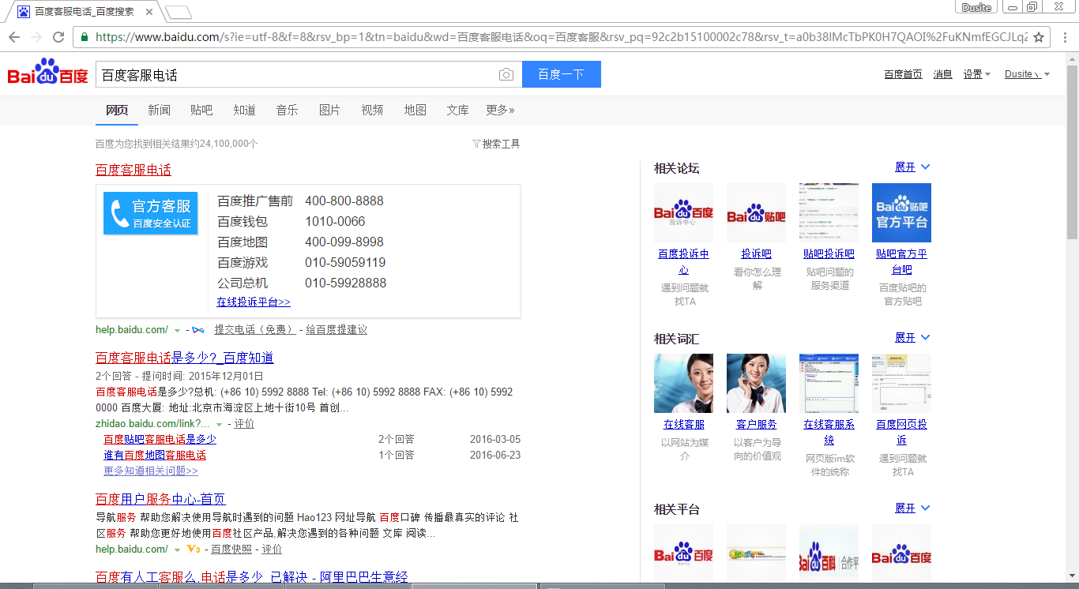
Task: Open the 在线投诉平台>> link
Action: tap(254, 302)
